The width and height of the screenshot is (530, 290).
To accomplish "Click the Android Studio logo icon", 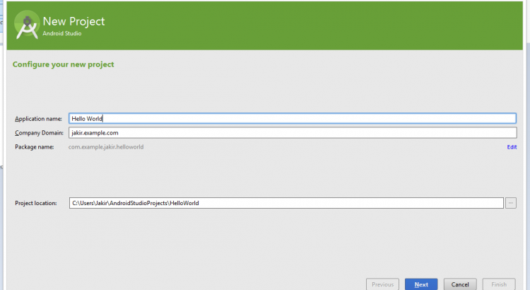I will pyautogui.click(x=26, y=25).
